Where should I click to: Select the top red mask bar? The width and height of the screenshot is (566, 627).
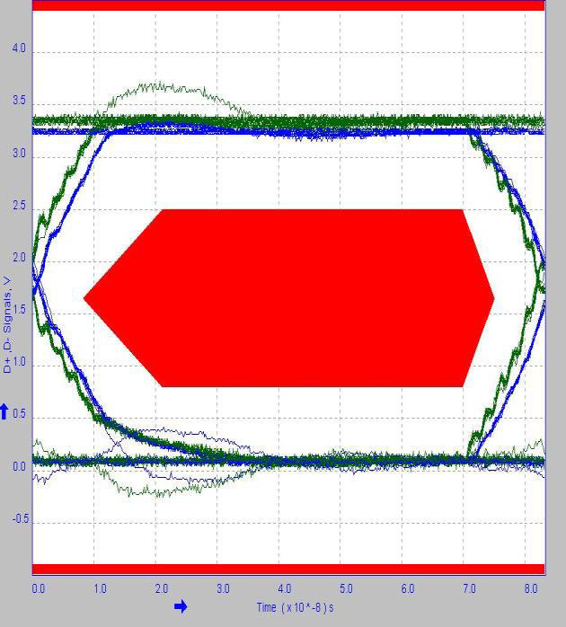click(x=288, y=5)
